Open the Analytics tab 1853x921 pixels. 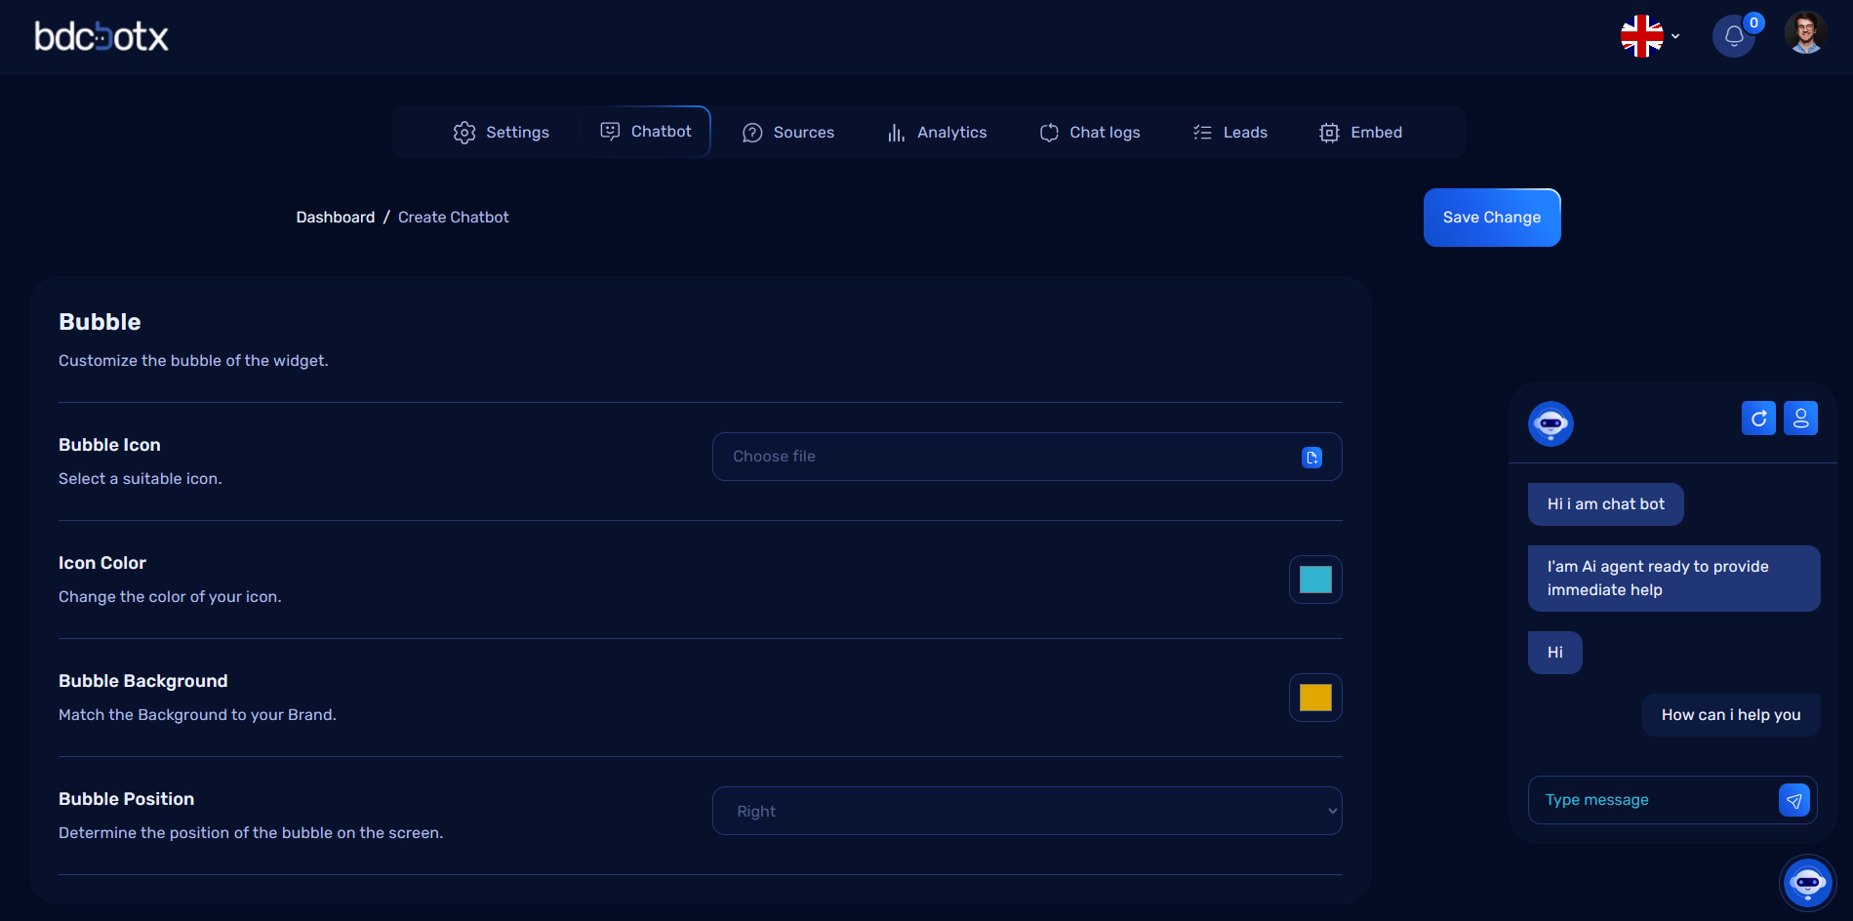point(937,133)
